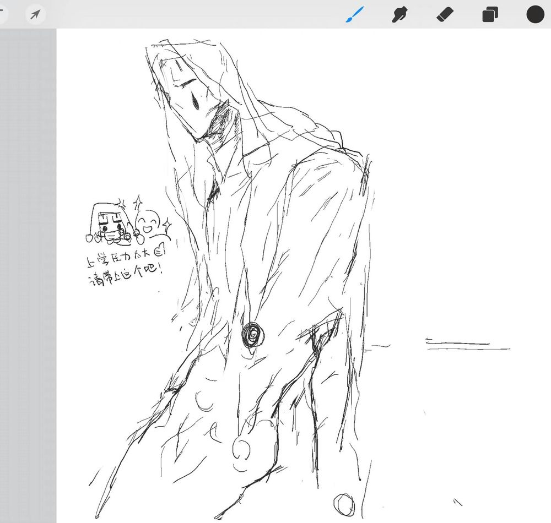Select the Transform arrow tool
This screenshot has height=523, width=551.
(35, 15)
